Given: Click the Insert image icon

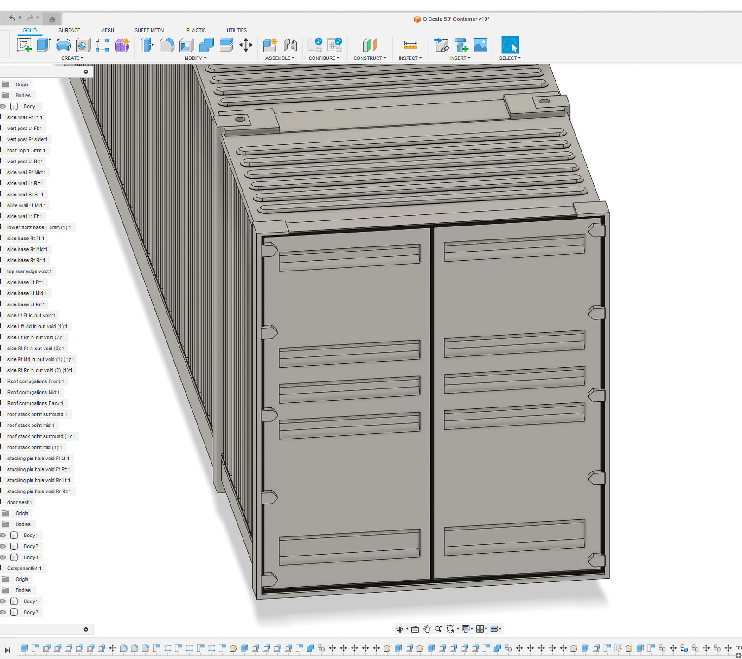Looking at the screenshot, I should click(x=481, y=45).
